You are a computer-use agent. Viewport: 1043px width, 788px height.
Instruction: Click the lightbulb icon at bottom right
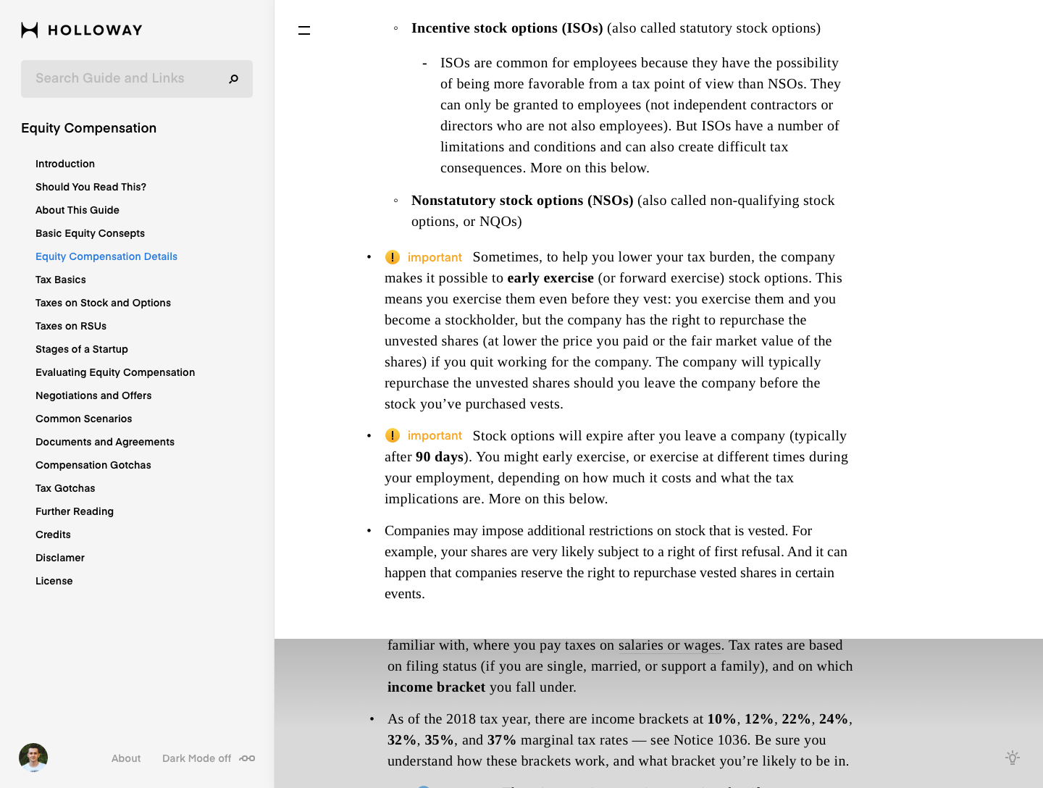1013,758
